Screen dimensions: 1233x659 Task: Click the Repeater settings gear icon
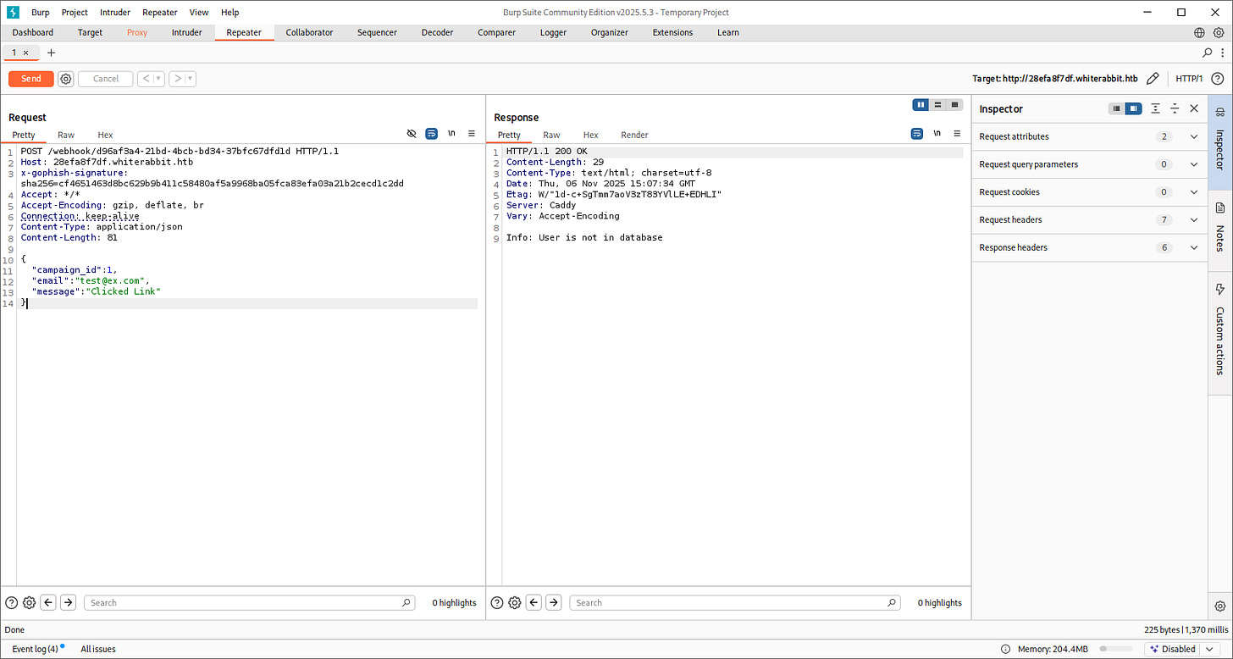66,79
